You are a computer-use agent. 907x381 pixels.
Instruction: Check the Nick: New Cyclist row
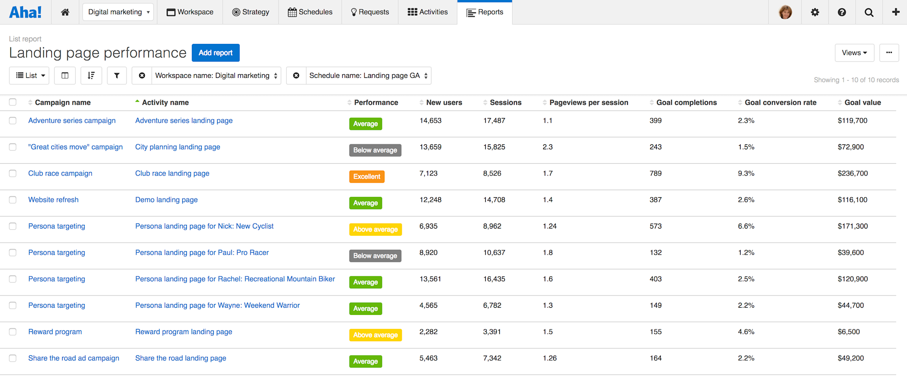coord(13,226)
